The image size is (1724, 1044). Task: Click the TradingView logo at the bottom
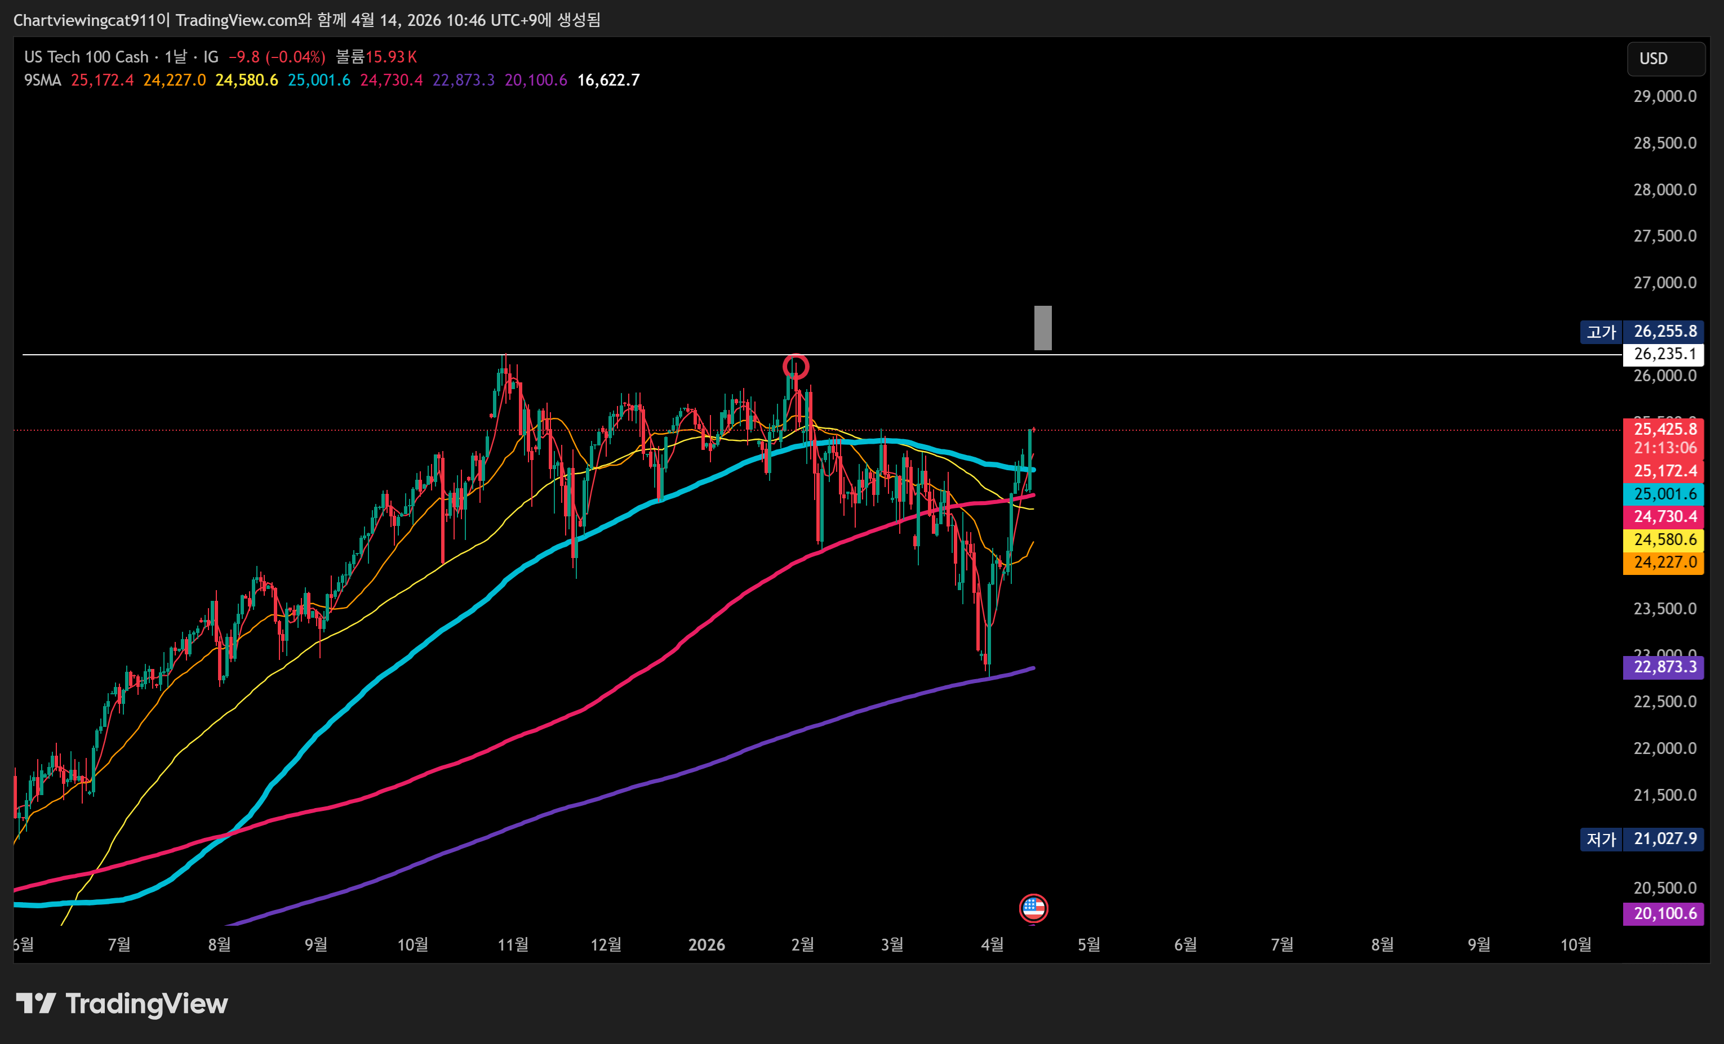[122, 1003]
